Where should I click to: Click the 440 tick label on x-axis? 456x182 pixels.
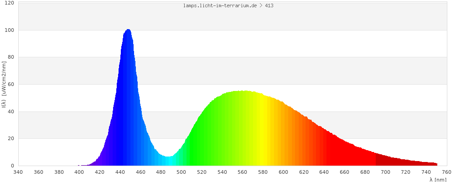click(x=120, y=172)
